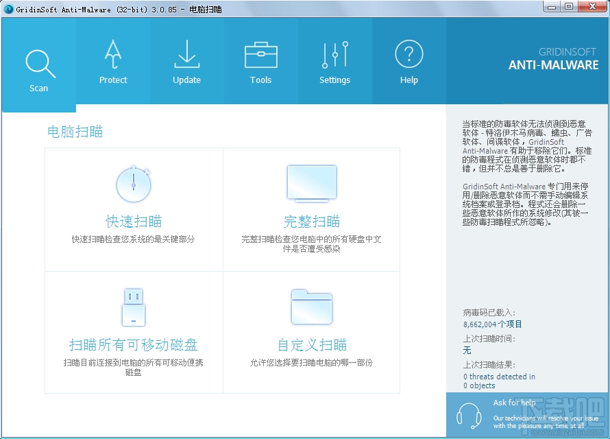610x439 pixels.
Task: Click the monitor icon for 完整扫瞄
Action: click(311, 182)
